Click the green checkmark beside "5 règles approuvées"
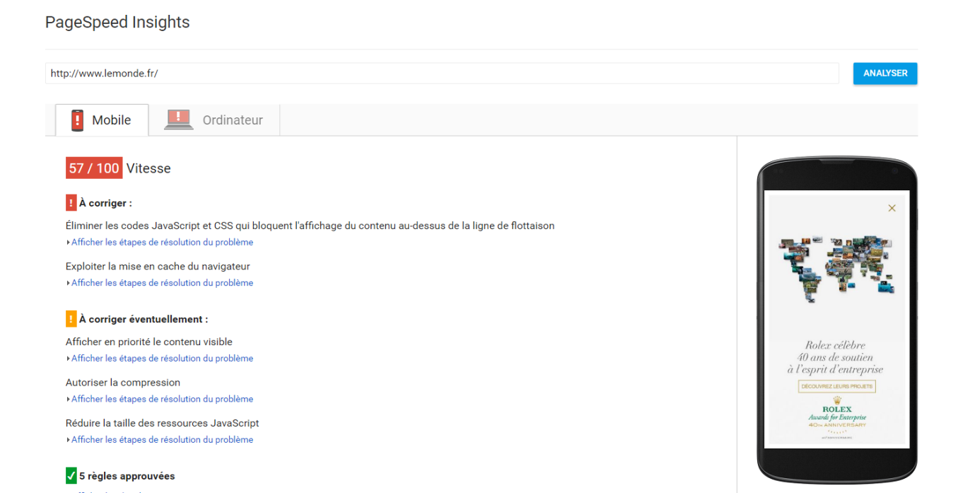 click(71, 475)
